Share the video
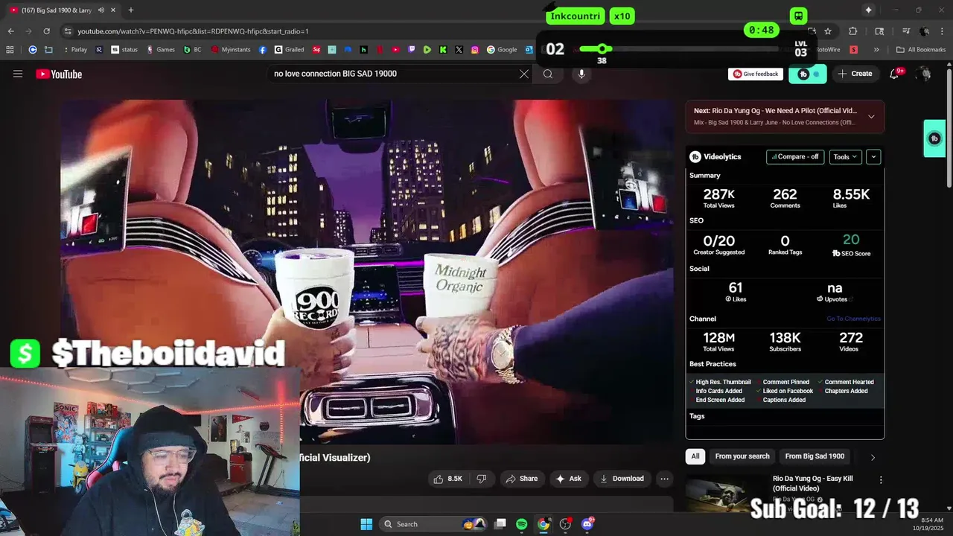The width and height of the screenshot is (953, 536). pos(521,479)
